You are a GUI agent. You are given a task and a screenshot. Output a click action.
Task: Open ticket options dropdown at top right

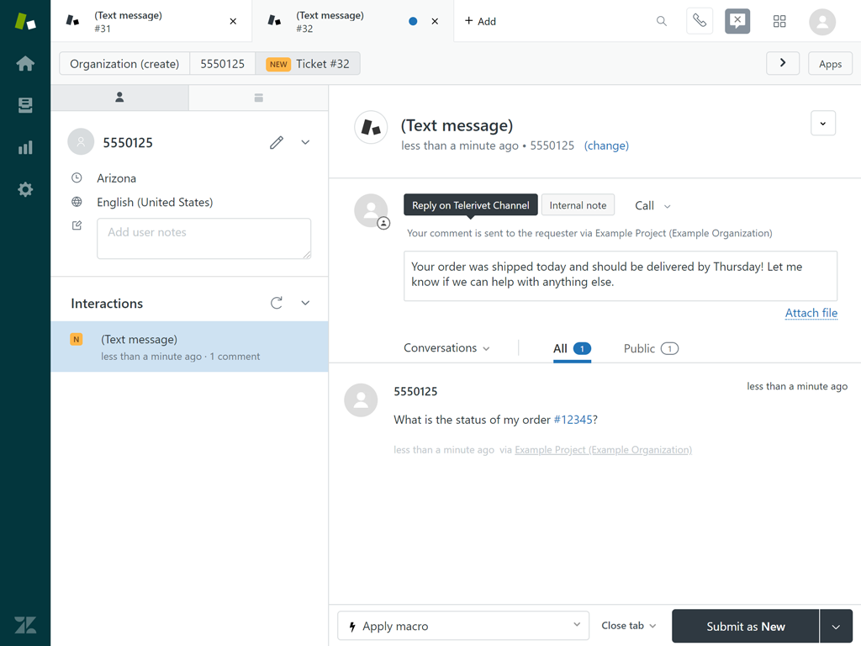pyautogui.click(x=823, y=123)
